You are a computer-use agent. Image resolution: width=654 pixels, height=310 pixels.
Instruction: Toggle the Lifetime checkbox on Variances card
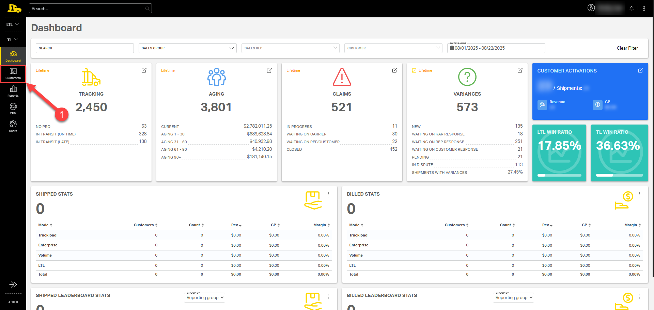[414, 70]
